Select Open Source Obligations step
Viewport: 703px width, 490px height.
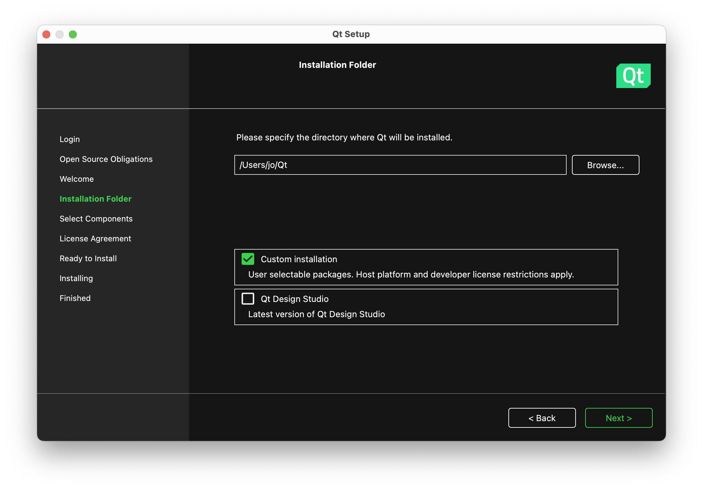(x=106, y=159)
